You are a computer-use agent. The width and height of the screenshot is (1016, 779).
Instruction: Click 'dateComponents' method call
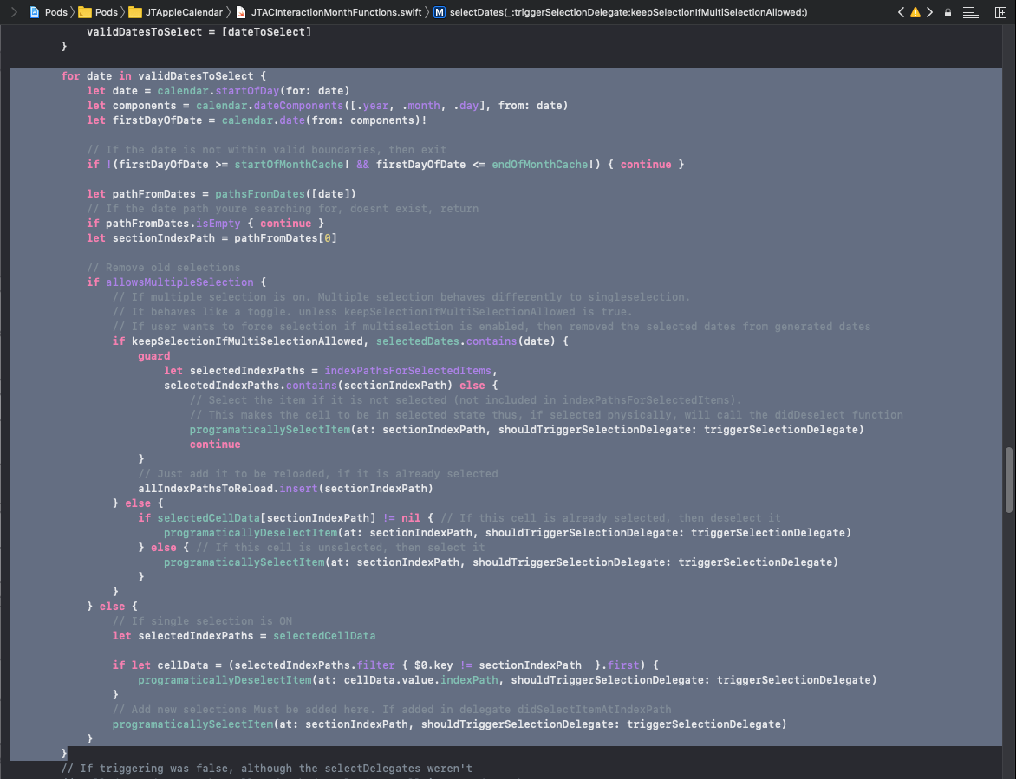[298, 106]
